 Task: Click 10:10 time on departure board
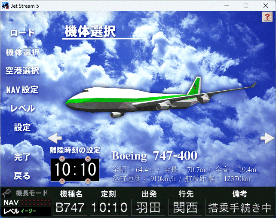[109, 207]
